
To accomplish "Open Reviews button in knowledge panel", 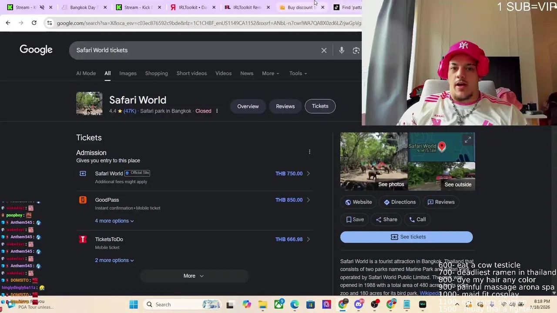I will [x=441, y=202].
